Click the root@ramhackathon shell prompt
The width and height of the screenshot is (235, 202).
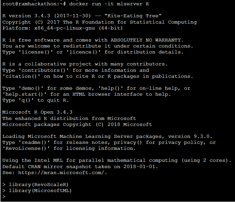point(34,4)
